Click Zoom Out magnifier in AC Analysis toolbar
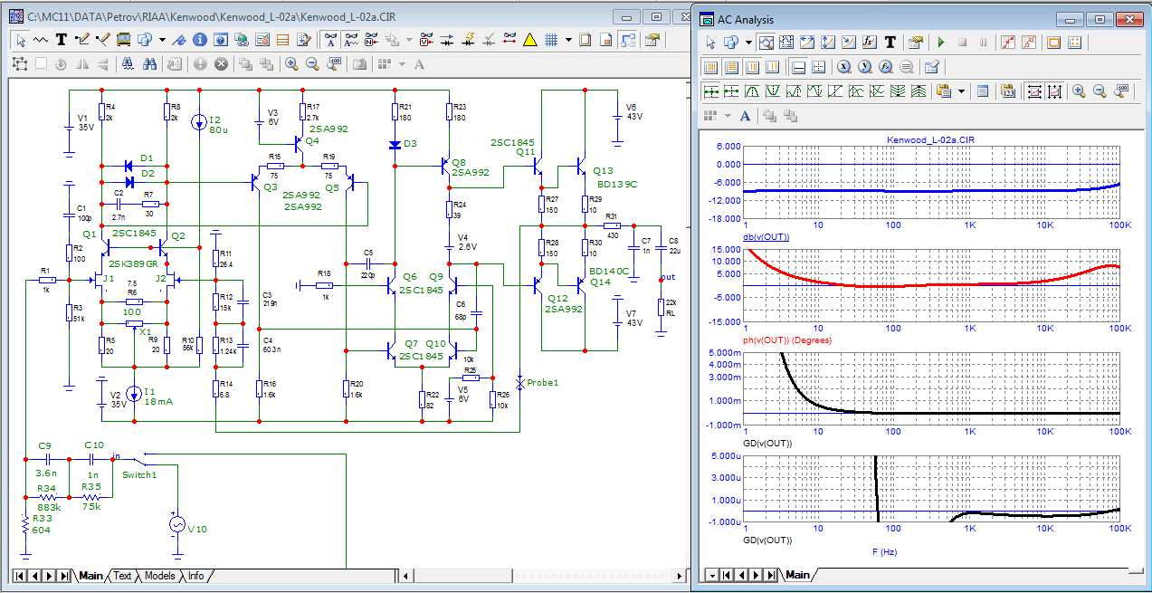The width and height of the screenshot is (1152, 593). (x=1100, y=91)
